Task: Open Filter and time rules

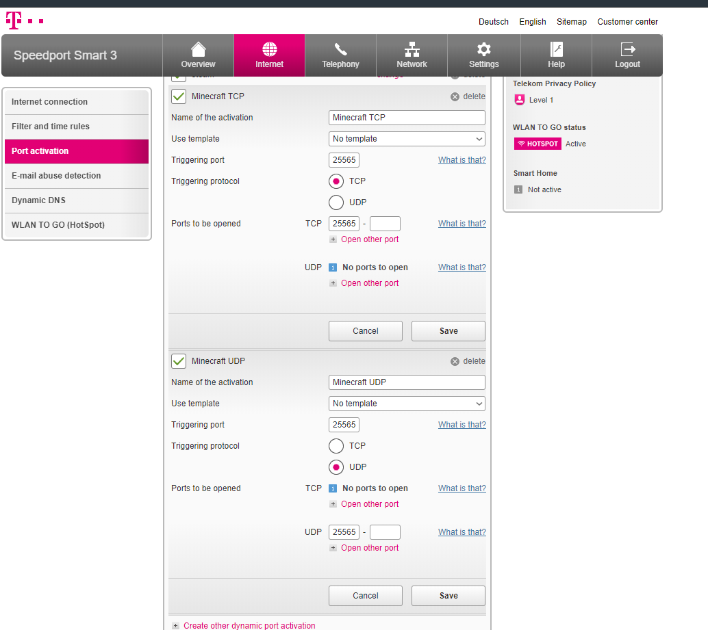Action: click(77, 127)
